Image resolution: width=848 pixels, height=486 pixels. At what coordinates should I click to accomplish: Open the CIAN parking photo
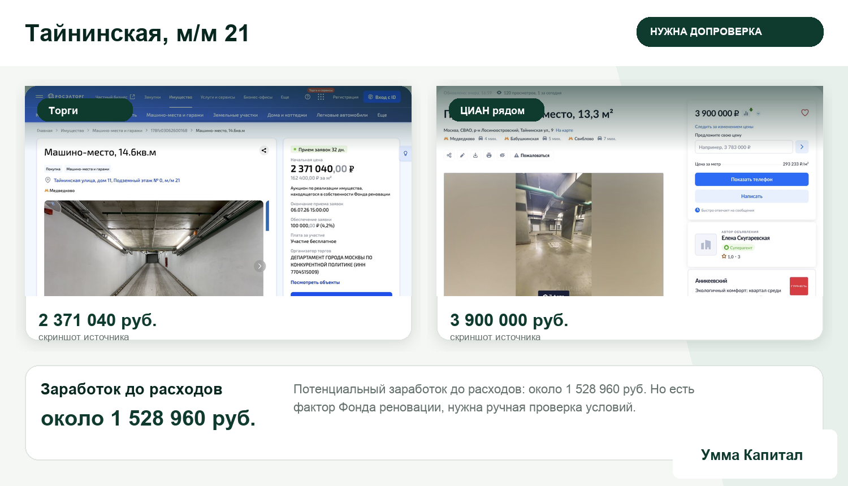coord(553,235)
